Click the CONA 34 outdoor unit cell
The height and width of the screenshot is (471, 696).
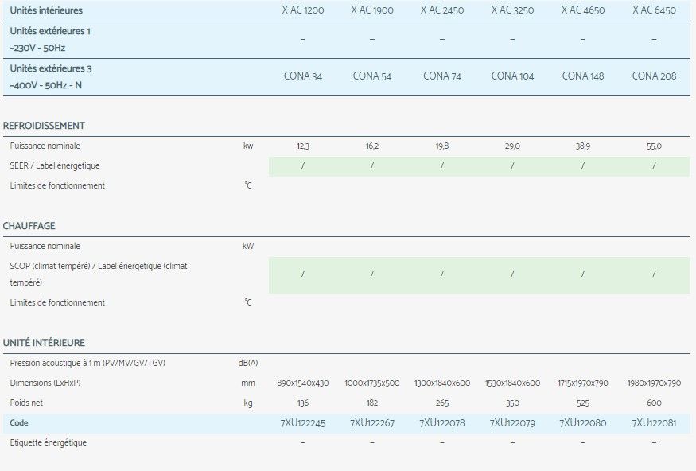302,76
